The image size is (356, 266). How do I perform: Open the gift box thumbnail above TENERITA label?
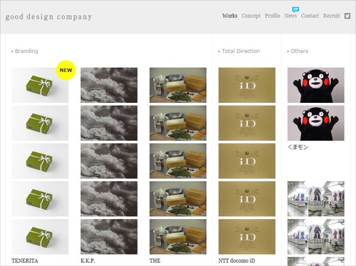[40, 237]
